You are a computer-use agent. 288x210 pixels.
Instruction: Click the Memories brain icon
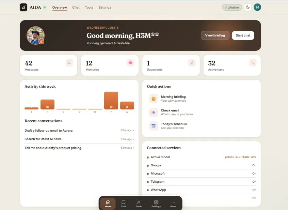(130, 63)
